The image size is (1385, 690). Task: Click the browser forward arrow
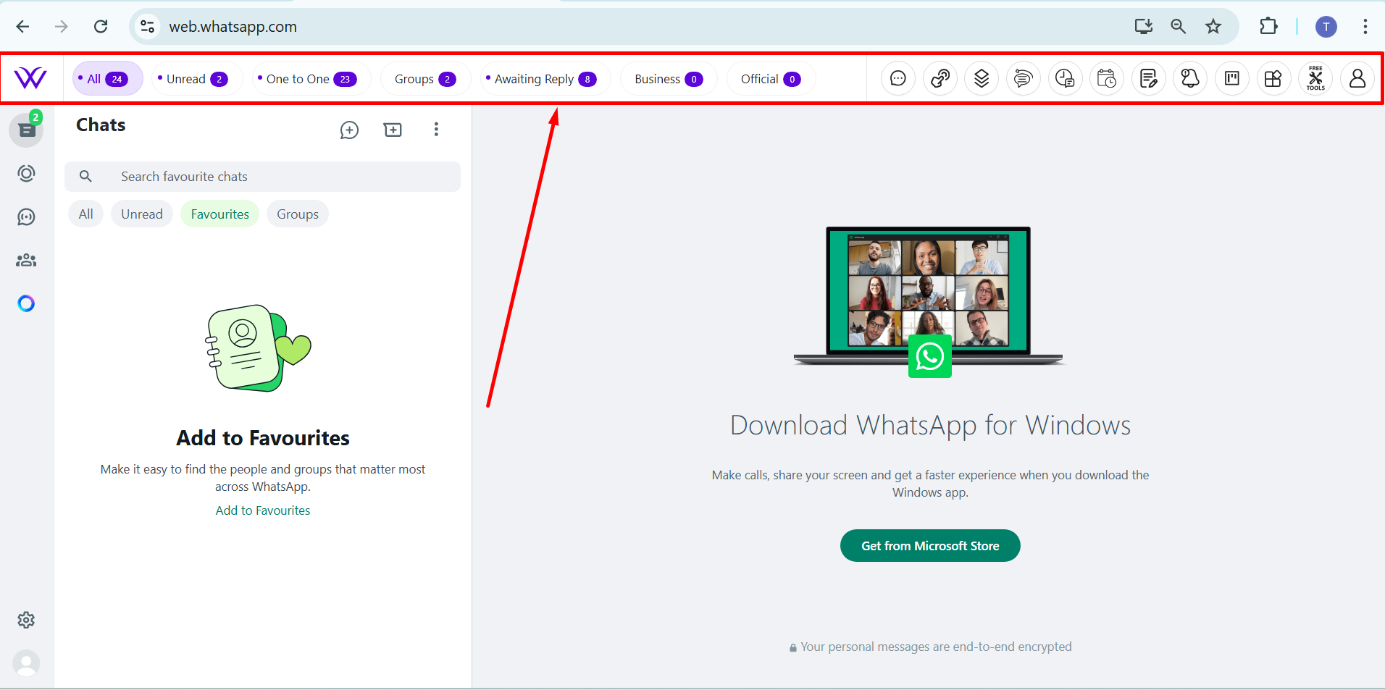62,27
